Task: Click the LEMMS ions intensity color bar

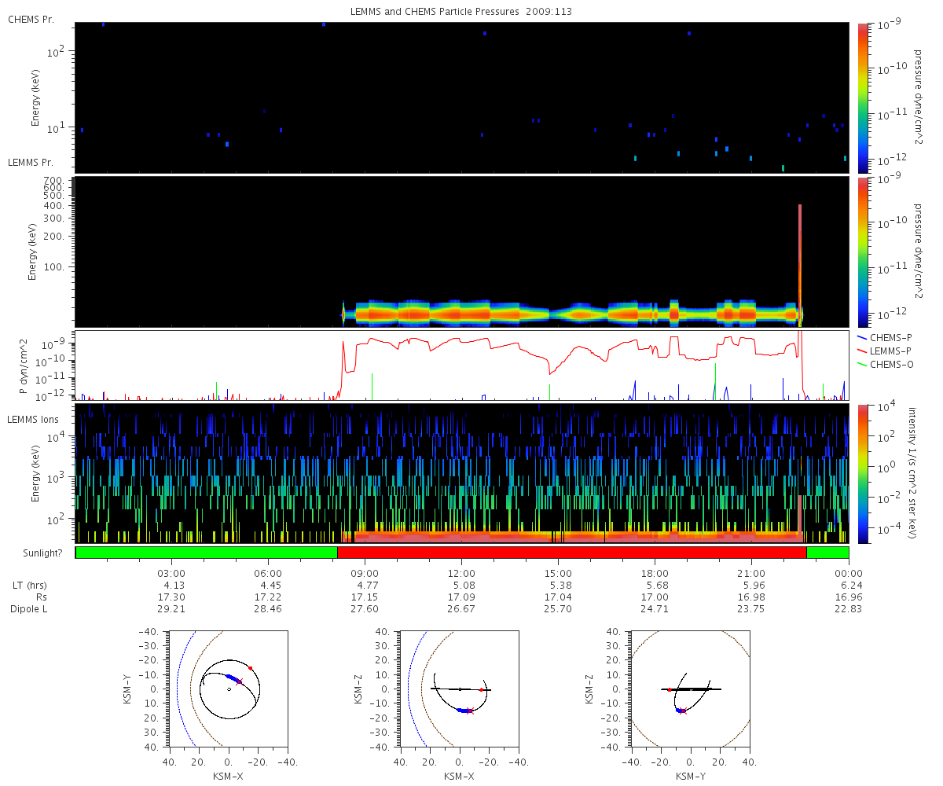Action: pyautogui.click(x=863, y=474)
